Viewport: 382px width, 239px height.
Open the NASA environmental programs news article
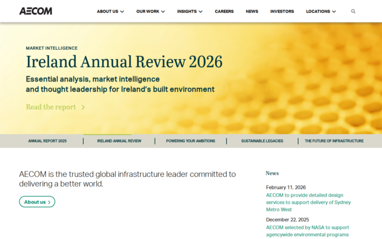click(307, 231)
